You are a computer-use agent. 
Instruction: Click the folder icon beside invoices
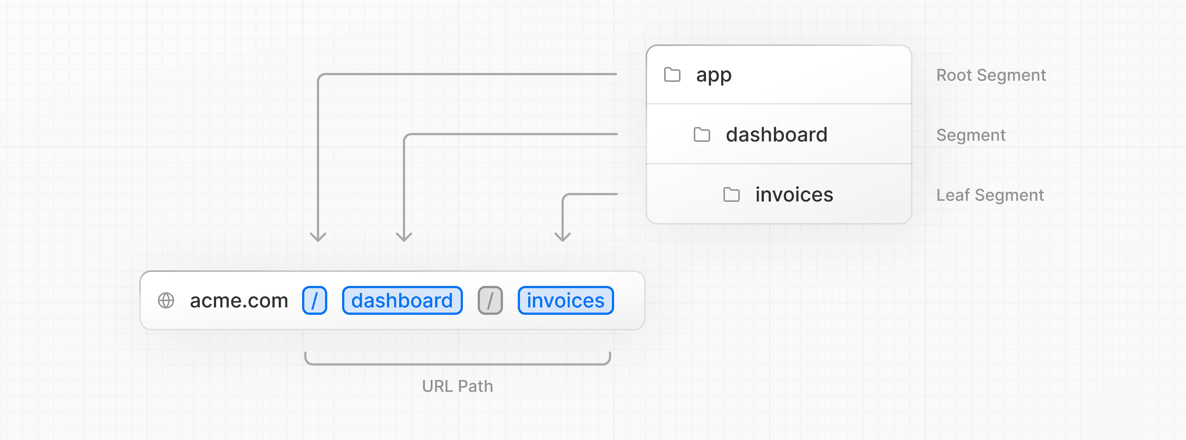tap(731, 195)
